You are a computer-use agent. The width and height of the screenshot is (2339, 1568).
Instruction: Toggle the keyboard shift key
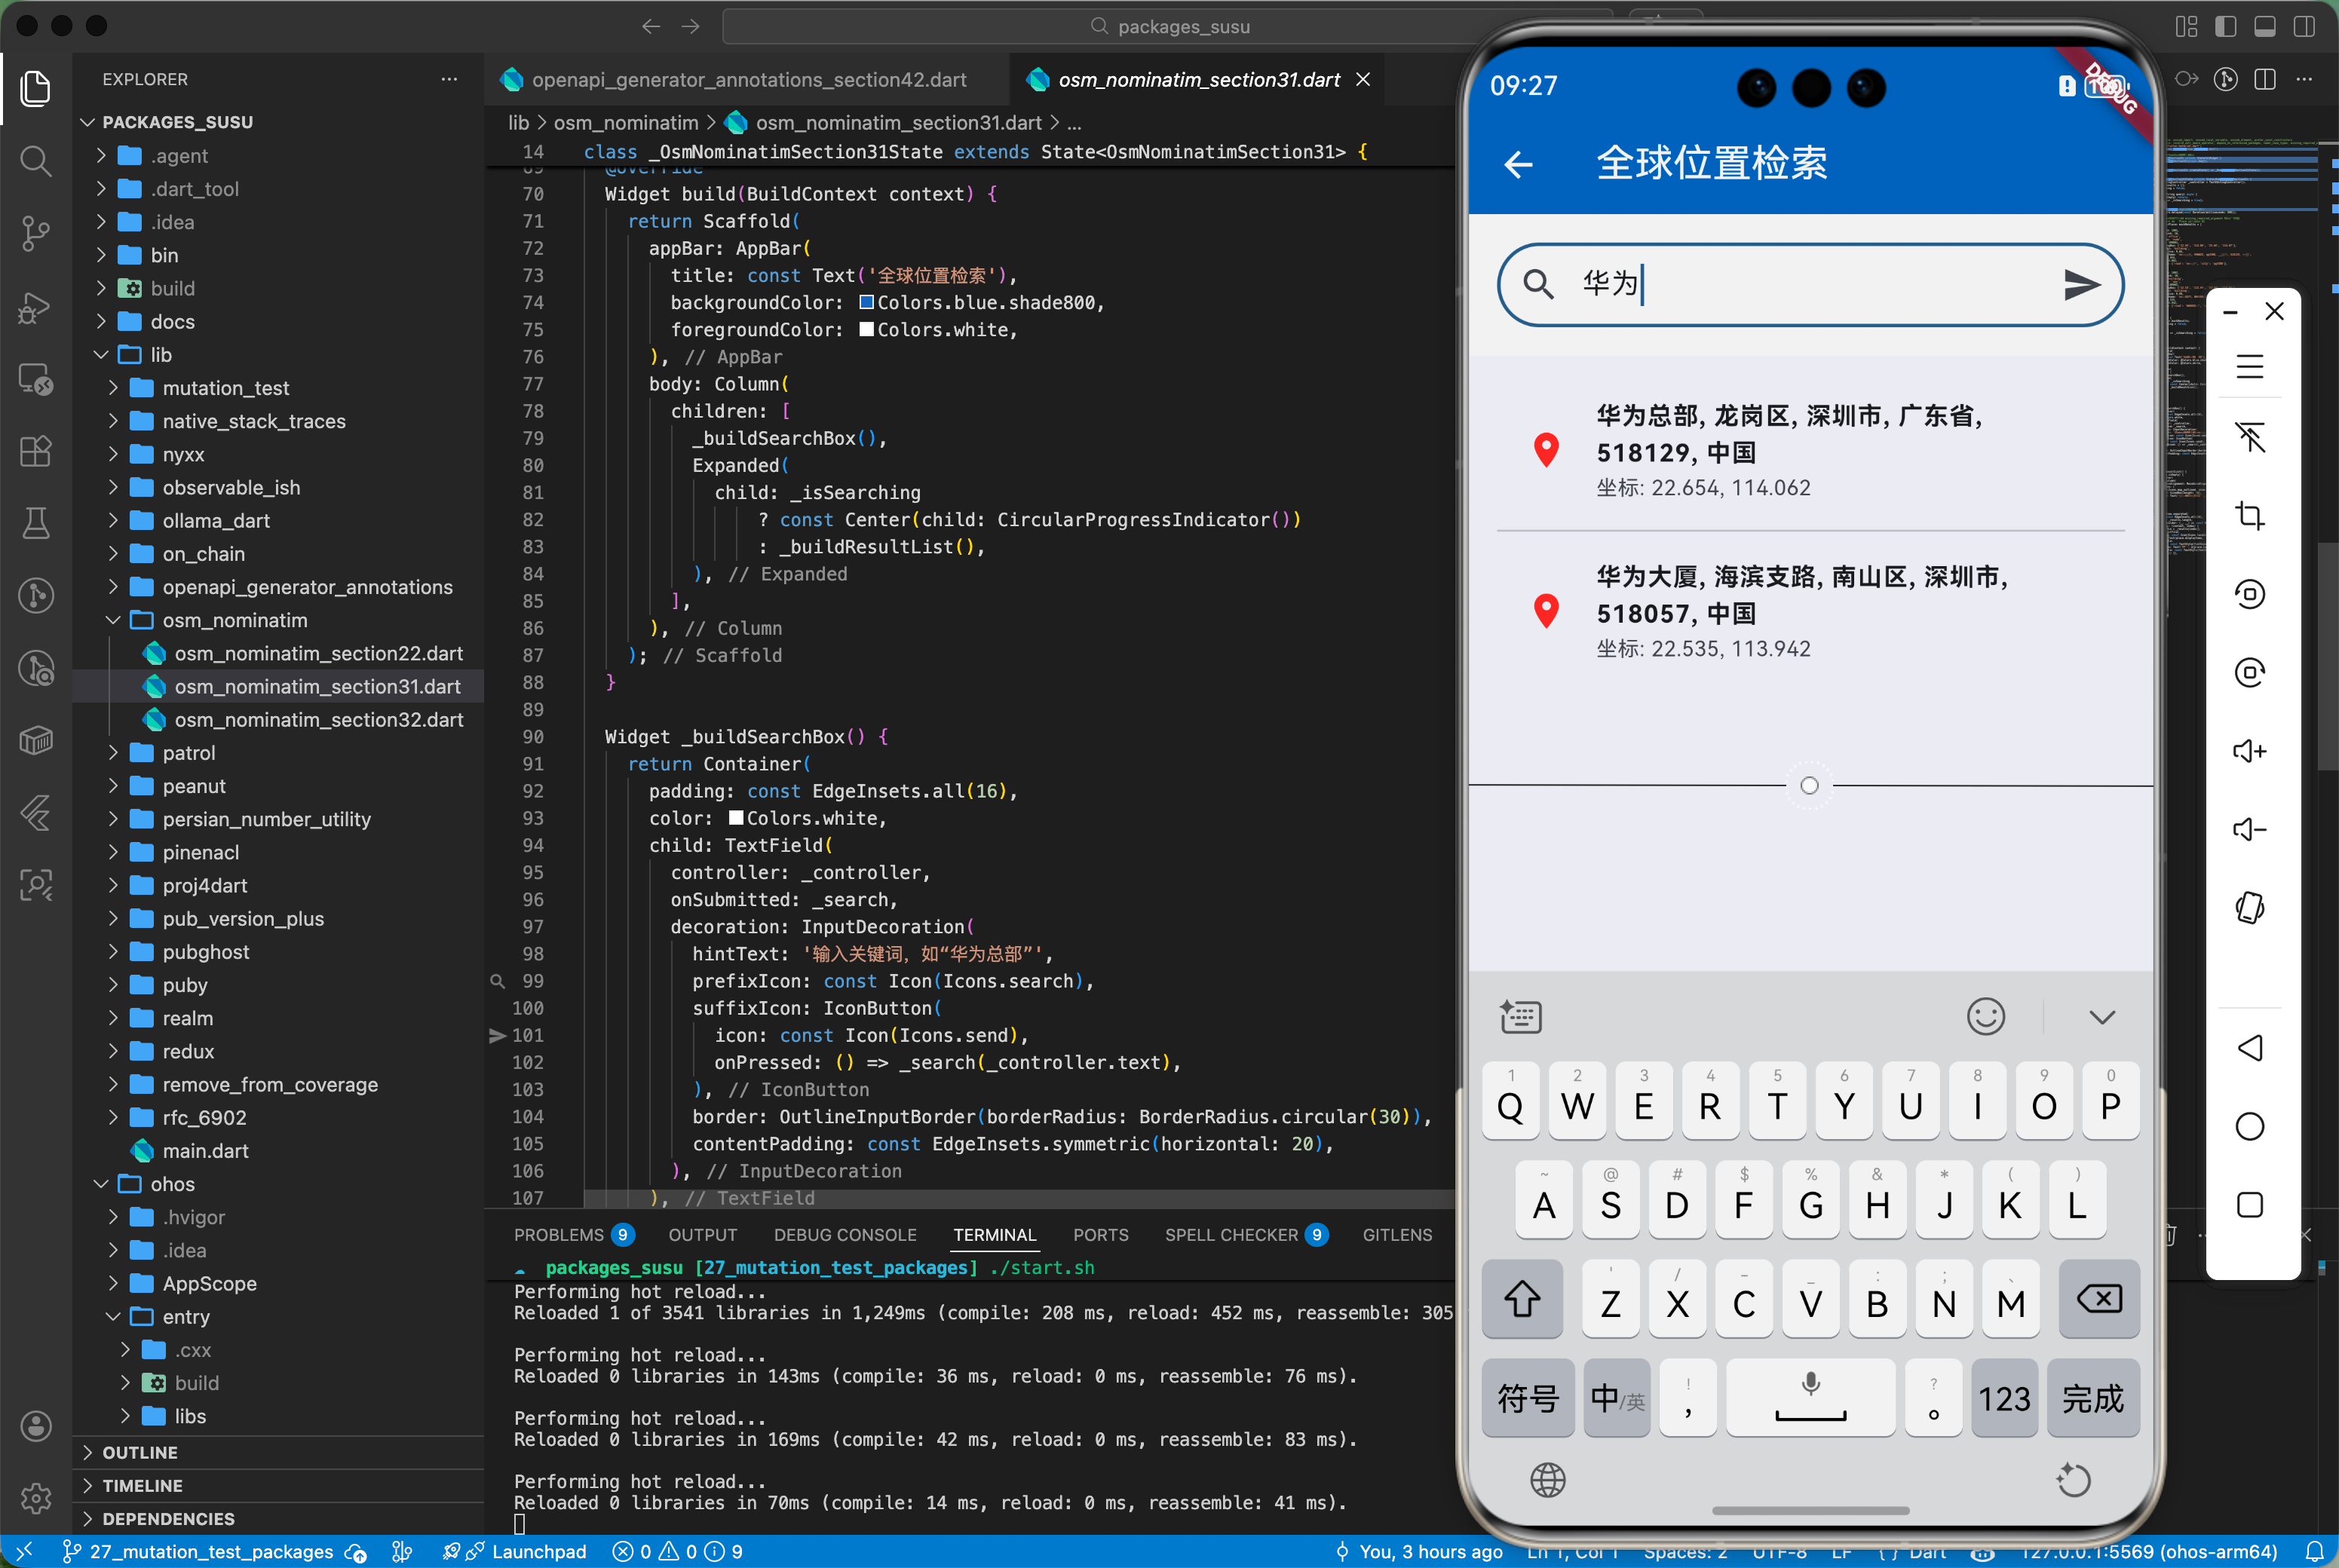[1522, 1299]
